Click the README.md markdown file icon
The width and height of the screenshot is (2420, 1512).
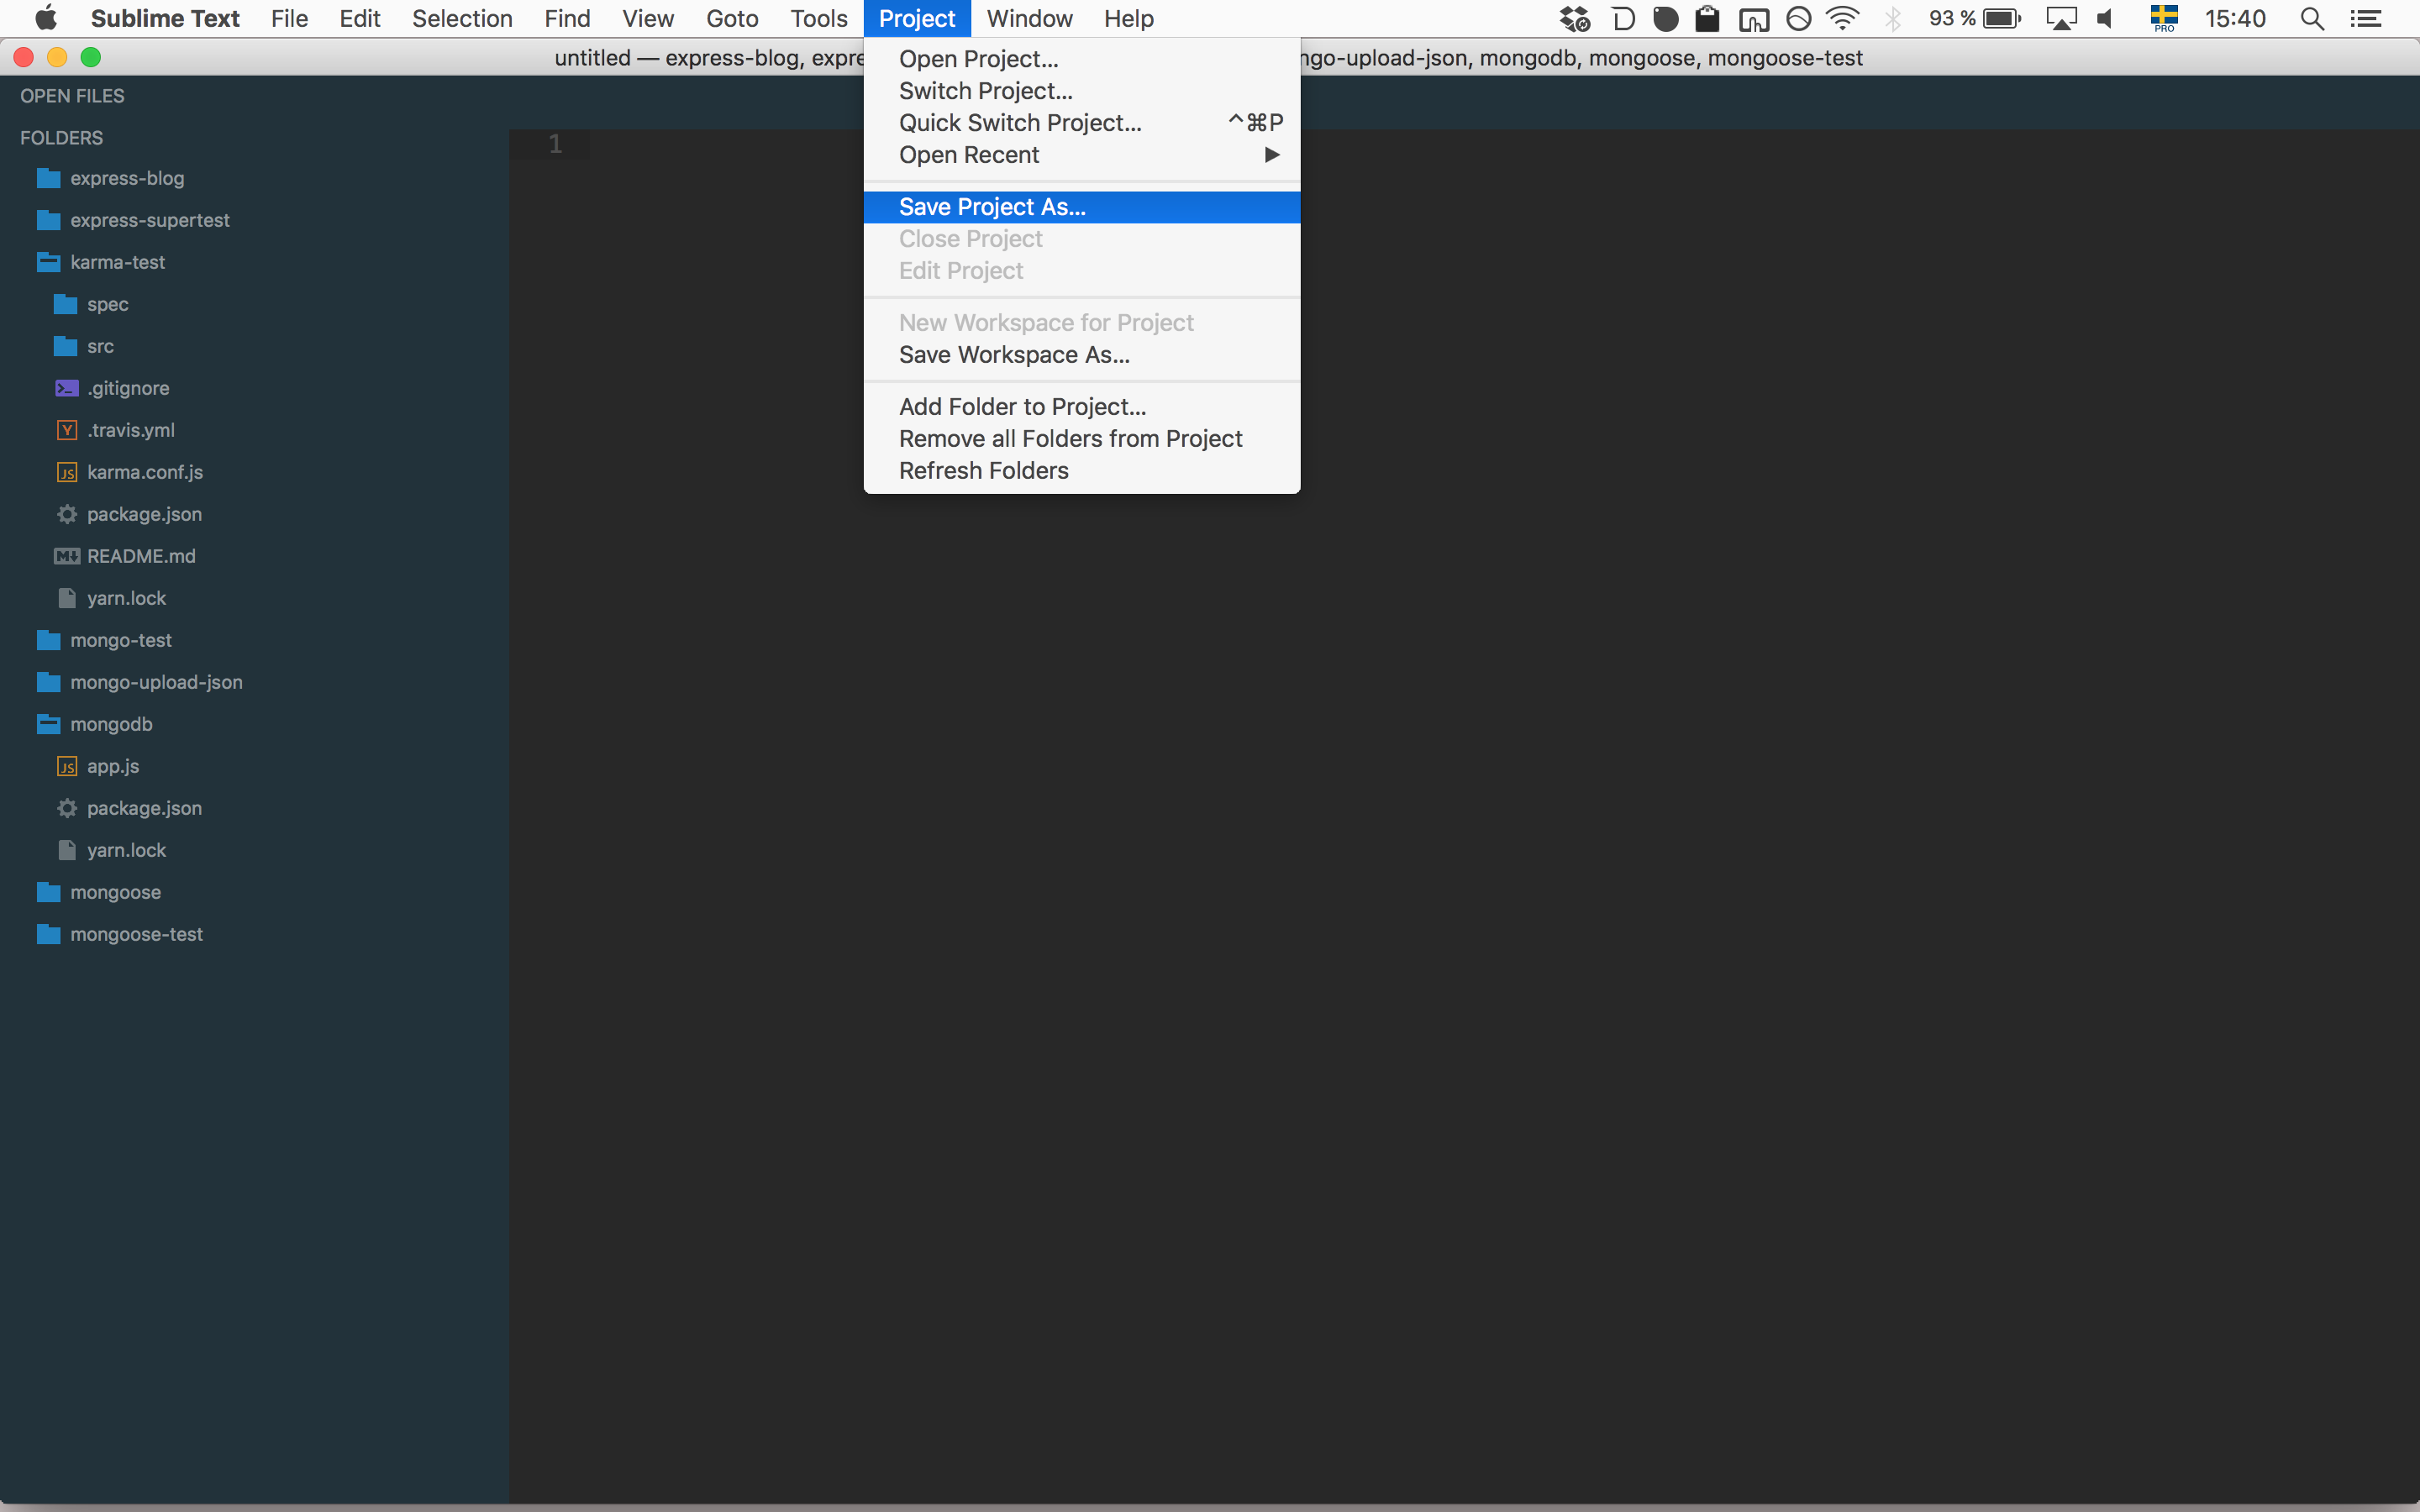tap(67, 556)
